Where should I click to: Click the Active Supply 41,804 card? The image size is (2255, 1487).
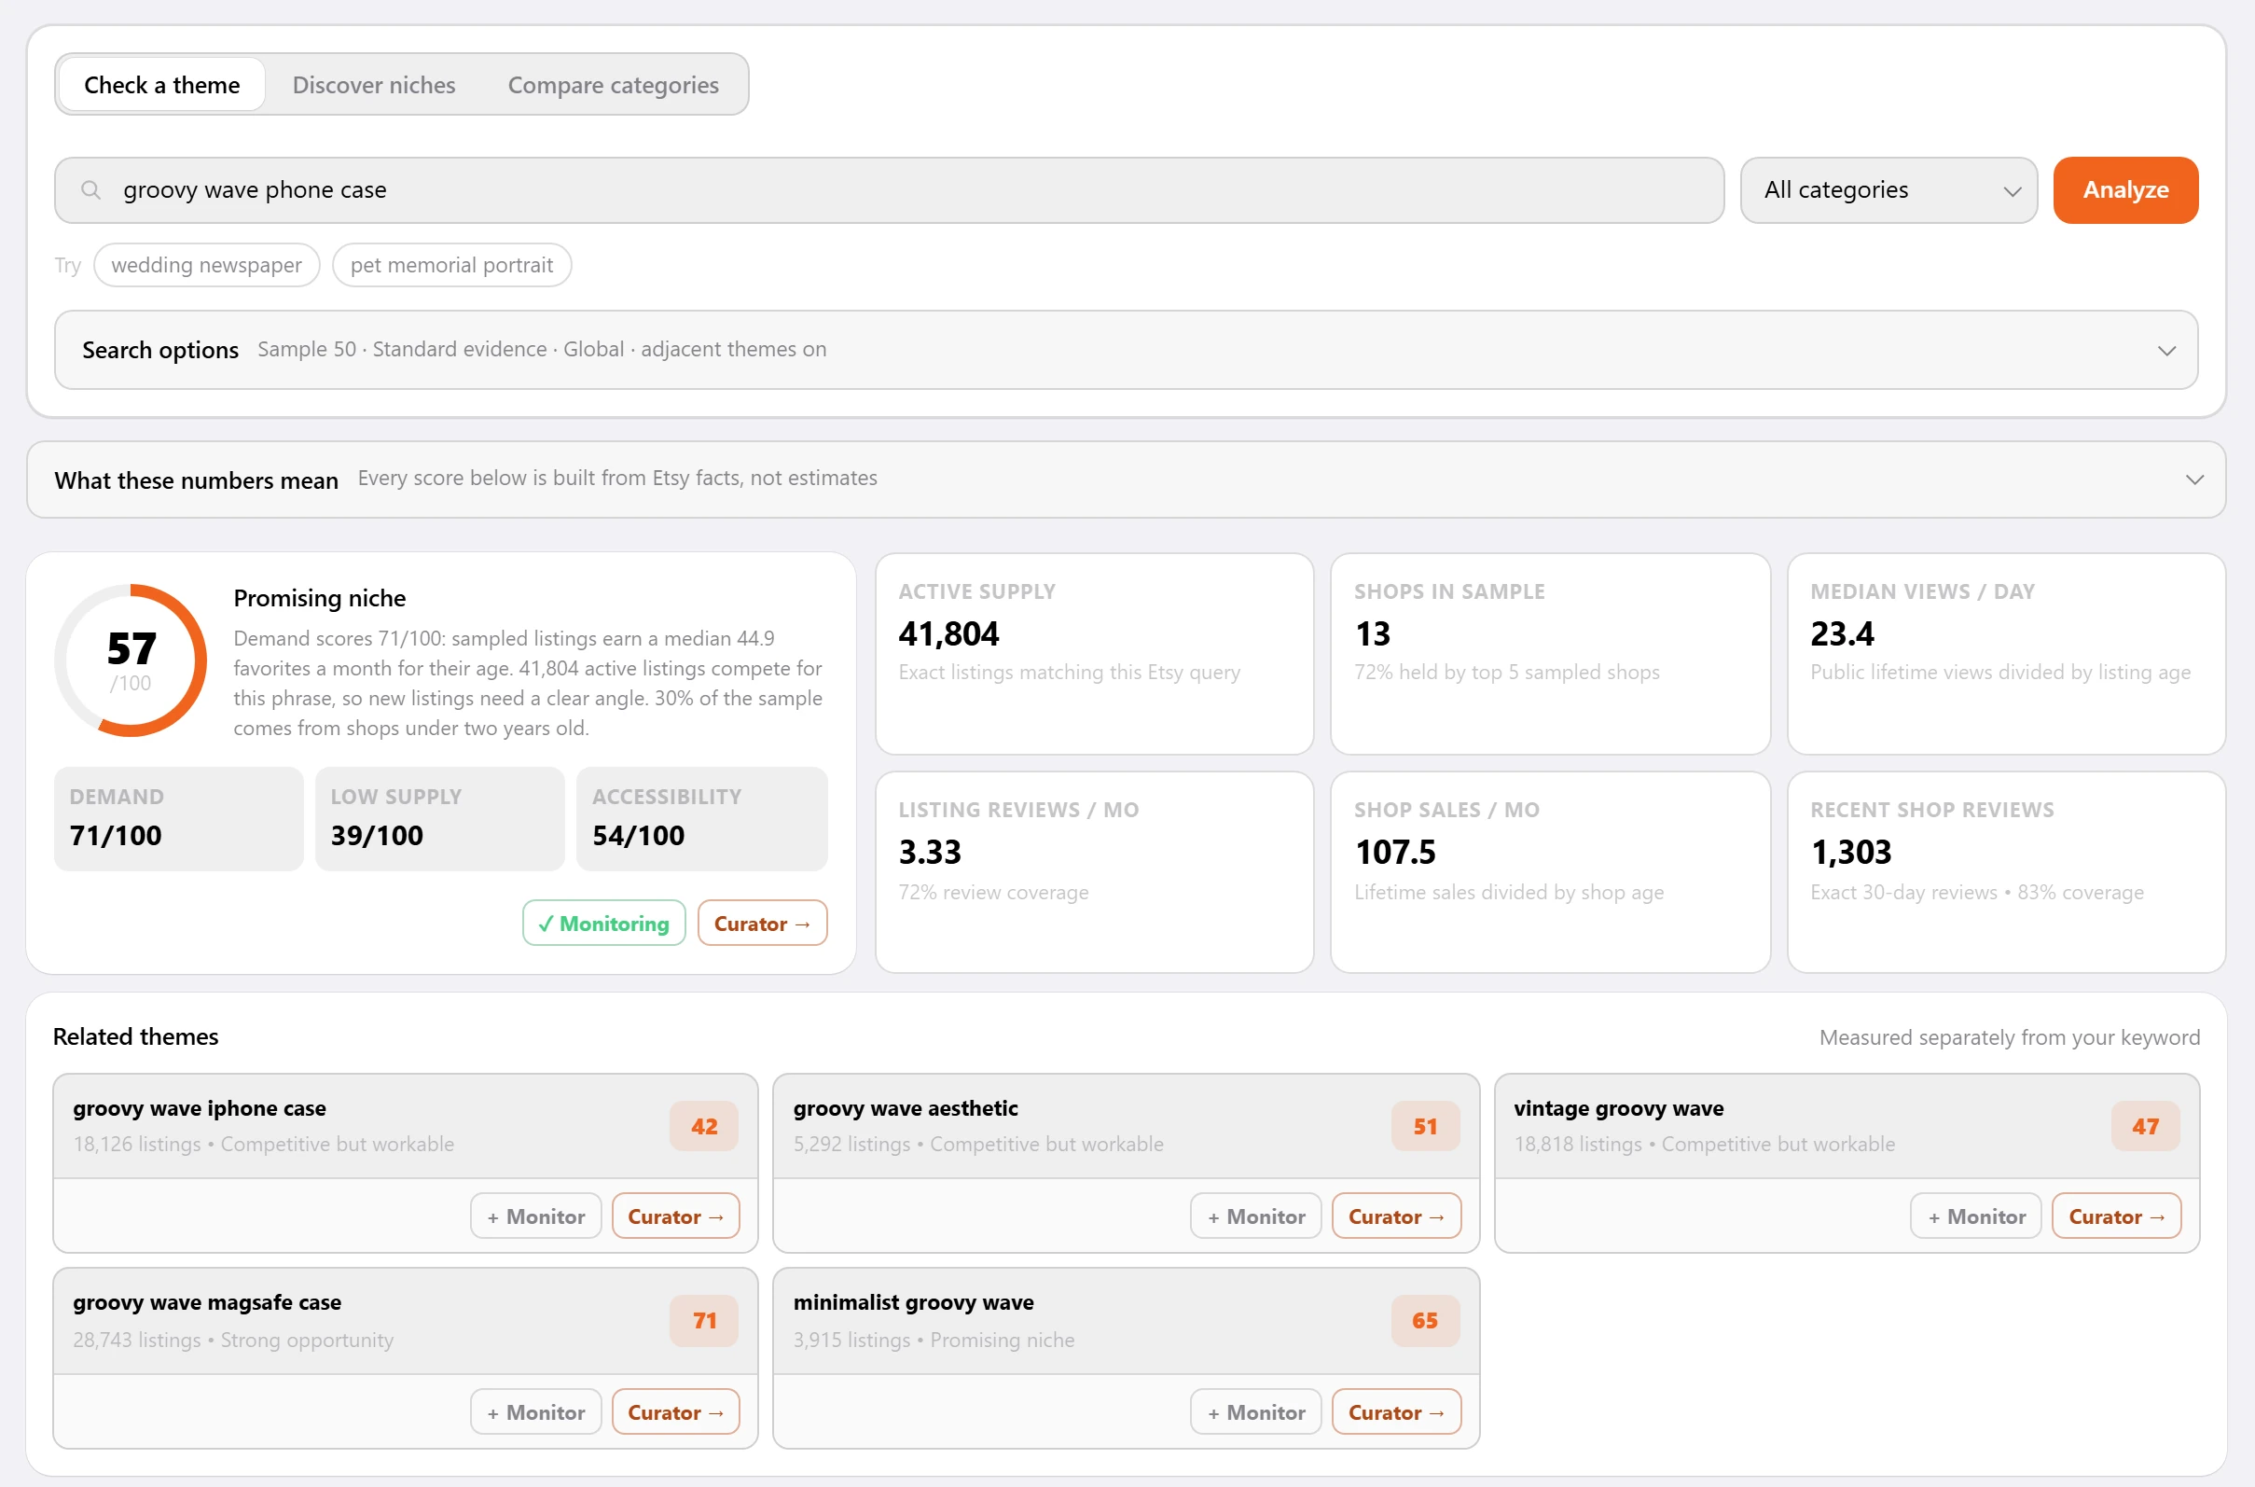point(1094,653)
